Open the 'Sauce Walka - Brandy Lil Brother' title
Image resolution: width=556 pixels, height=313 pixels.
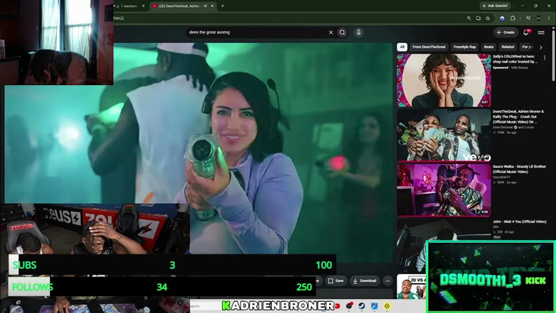(x=519, y=169)
